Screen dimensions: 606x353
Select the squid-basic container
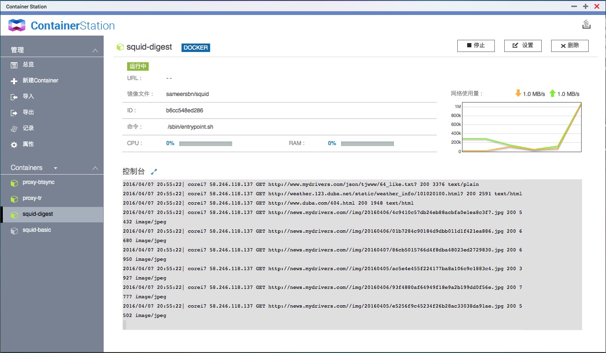point(52,230)
